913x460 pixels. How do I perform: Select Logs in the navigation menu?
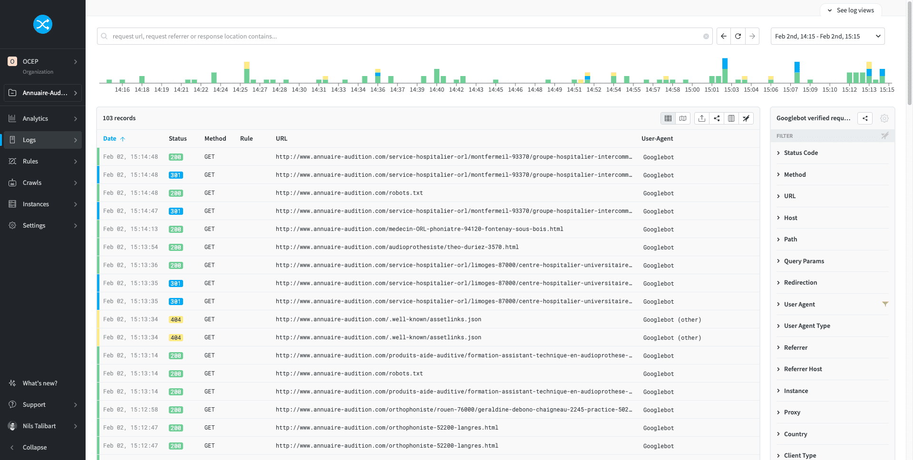pyautogui.click(x=29, y=140)
